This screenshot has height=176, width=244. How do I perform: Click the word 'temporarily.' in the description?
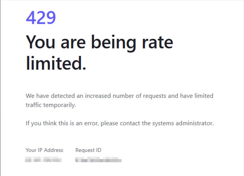click(x=60, y=105)
